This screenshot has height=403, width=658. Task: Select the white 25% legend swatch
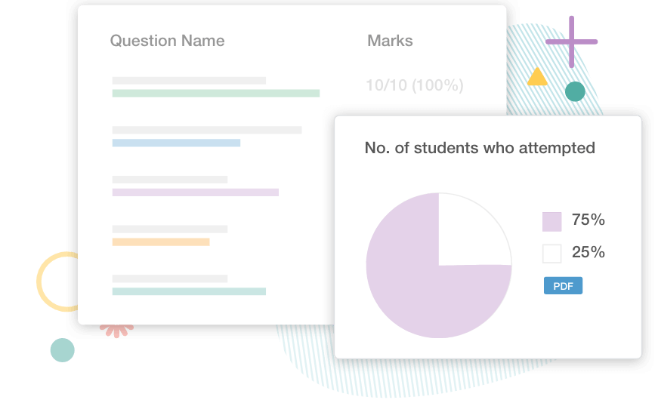(x=551, y=254)
